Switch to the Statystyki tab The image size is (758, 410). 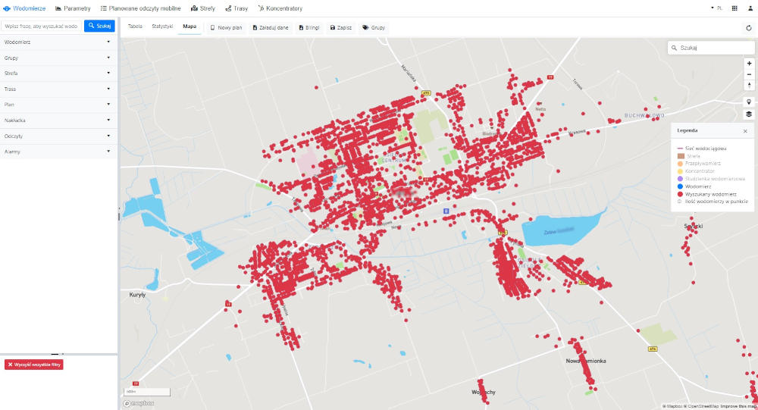[162, 27]
